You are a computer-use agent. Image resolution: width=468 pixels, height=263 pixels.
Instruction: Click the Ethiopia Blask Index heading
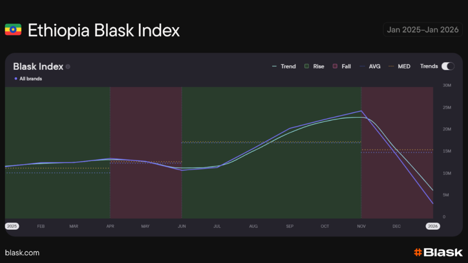(x=104, y=30)
